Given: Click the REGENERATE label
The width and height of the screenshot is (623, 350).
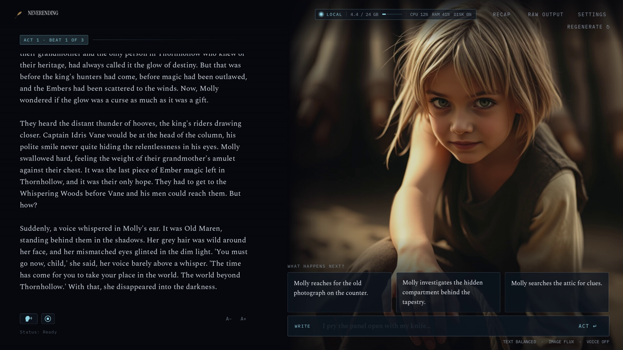Looking at the screenshot, I should (x=585, y=27).
